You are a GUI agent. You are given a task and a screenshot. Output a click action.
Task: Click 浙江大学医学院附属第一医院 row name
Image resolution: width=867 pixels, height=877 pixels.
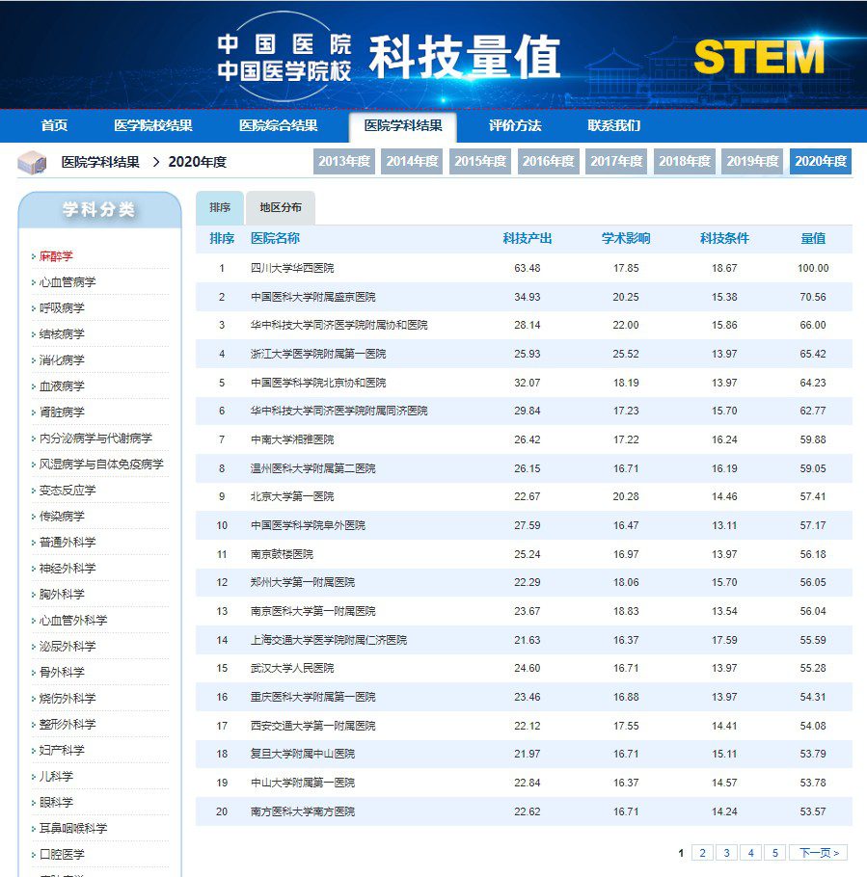click(x=318, y=354)
